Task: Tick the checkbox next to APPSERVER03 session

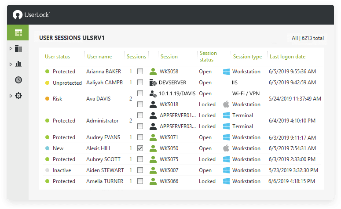Action: click(x=140, y=126)
